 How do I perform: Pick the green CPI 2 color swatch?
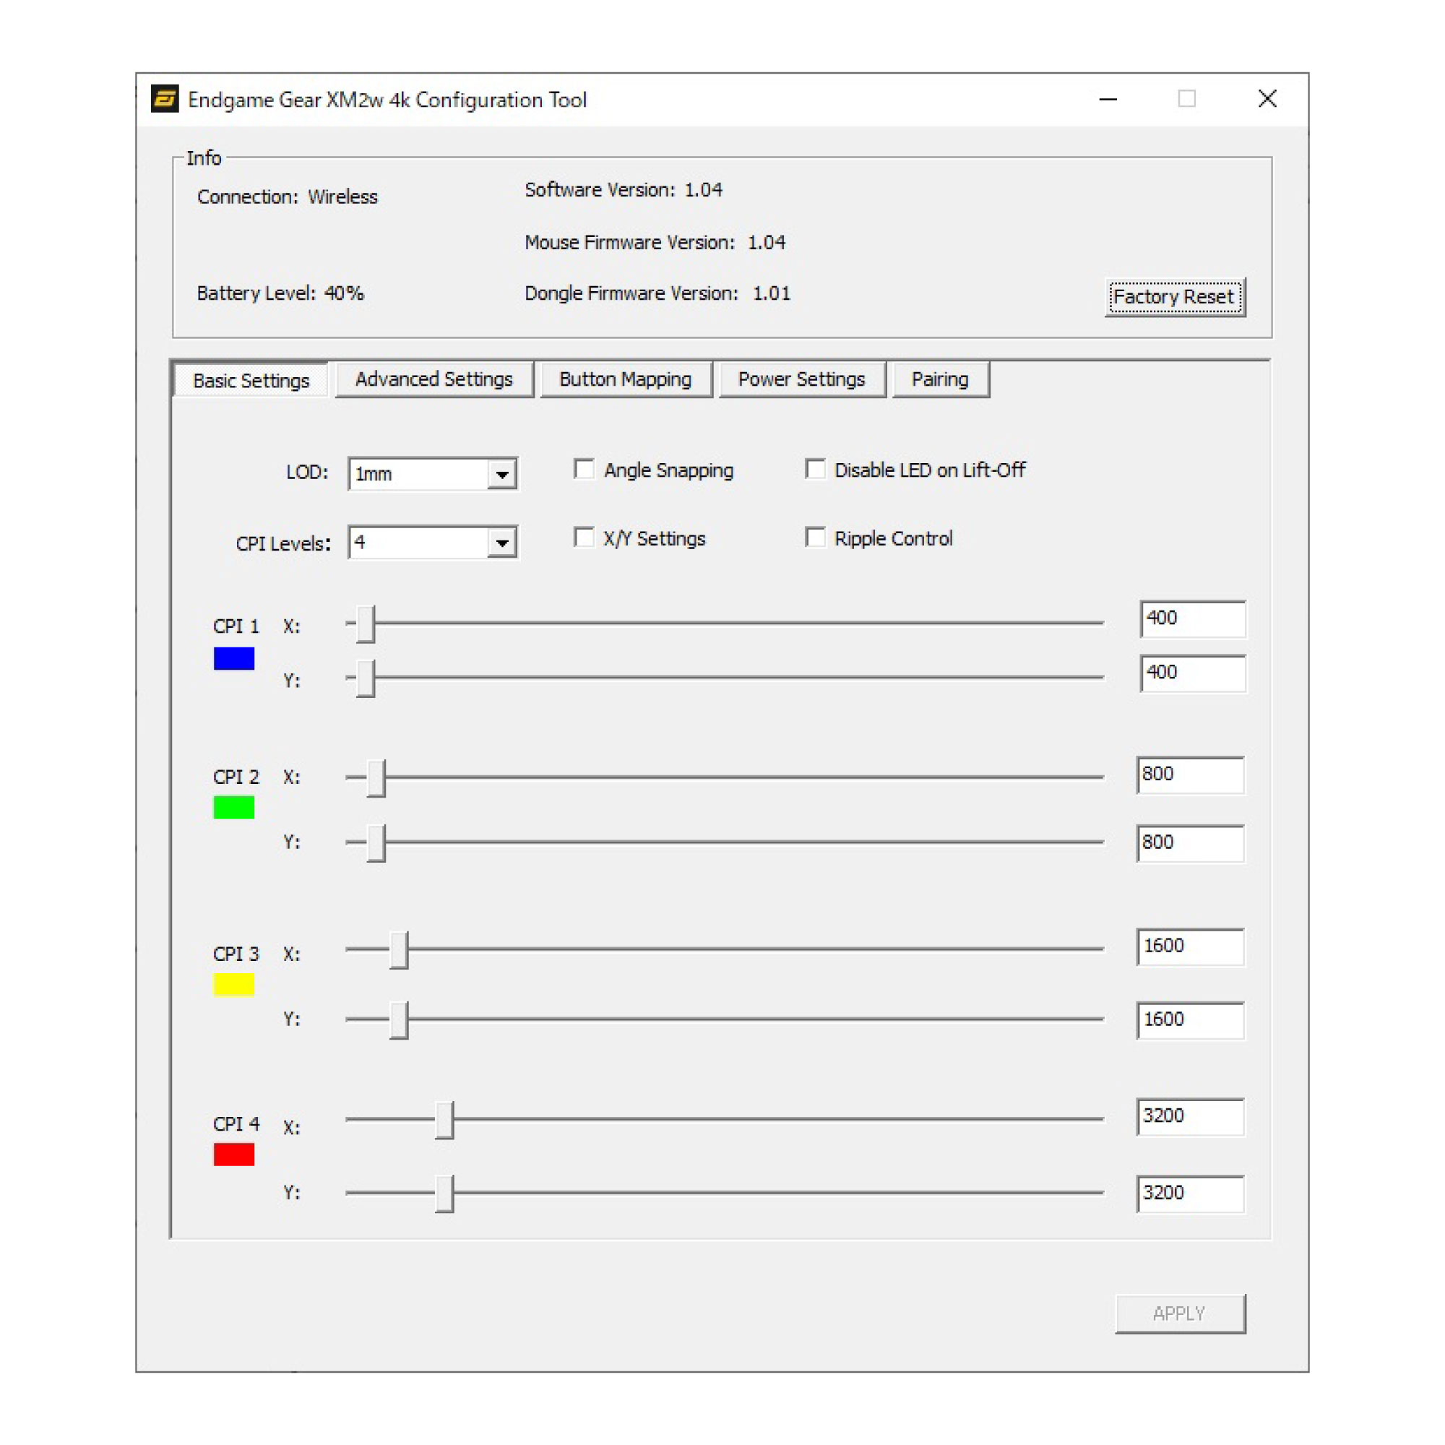[x=234, y=808]
